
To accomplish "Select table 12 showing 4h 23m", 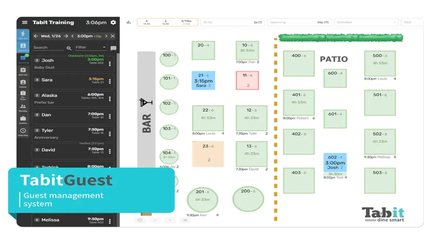I will tap(252, 118).
